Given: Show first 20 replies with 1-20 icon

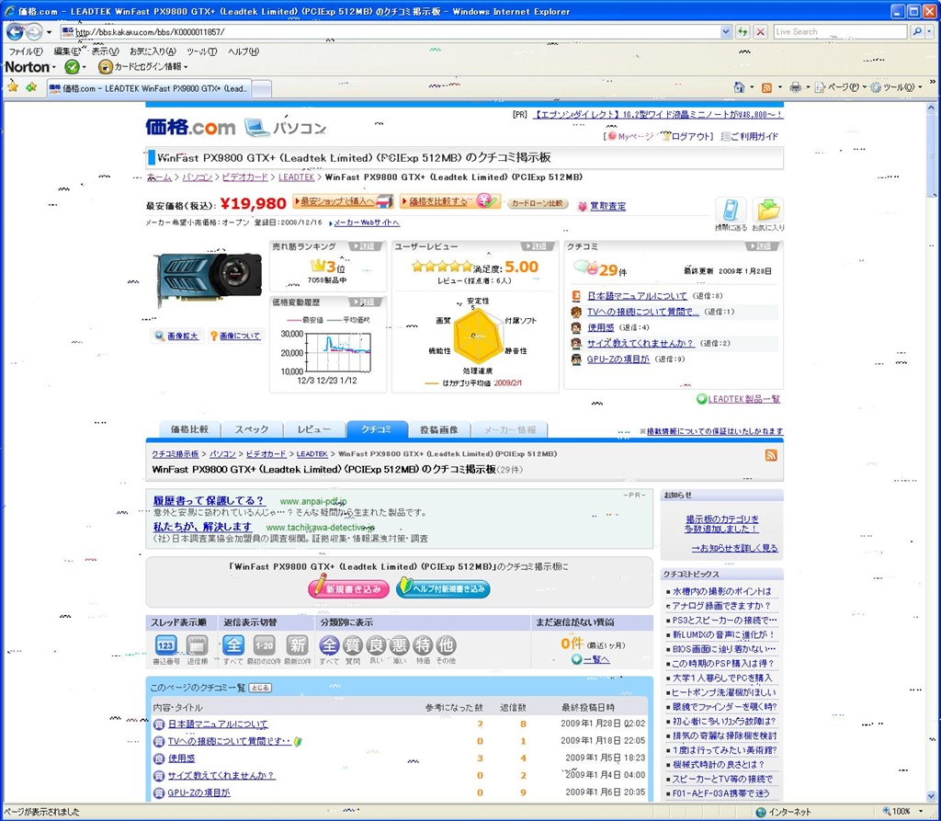Looking at the screenshot, I should coord(265,645).
